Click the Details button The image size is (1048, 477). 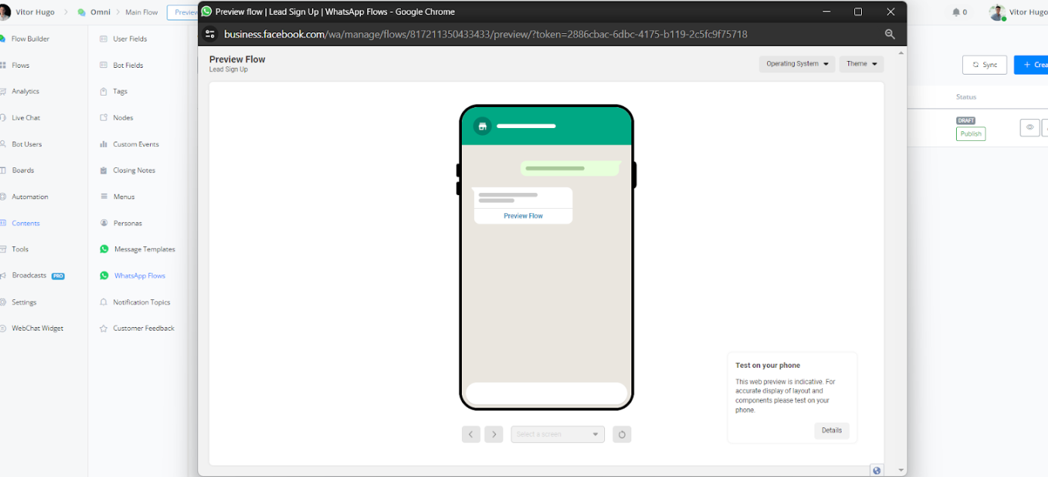[x=831, y=430]
